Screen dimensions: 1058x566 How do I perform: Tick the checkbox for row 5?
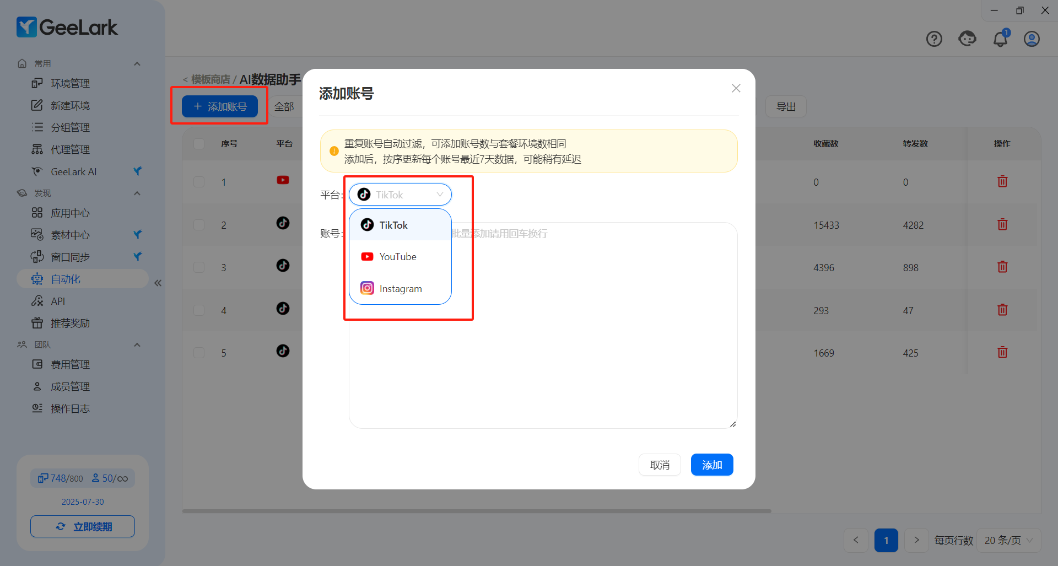click(x=199, y=353)
